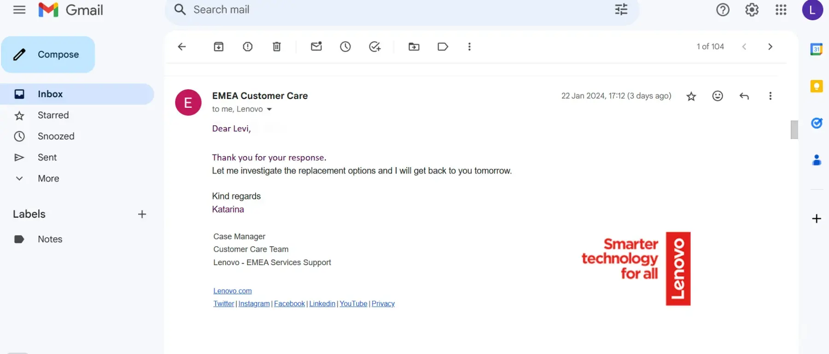This screenshot has height=354, width=829.
Task: Reply to EMEA Customer Care email
Action: [x=744, y=96]
